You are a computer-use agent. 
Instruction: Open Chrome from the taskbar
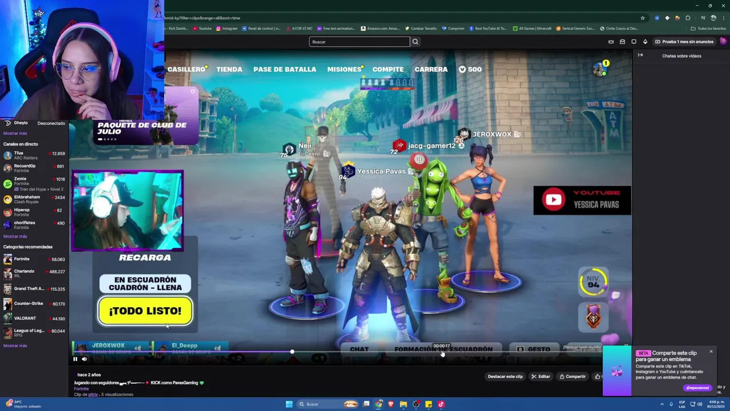(x=378, y=404)
